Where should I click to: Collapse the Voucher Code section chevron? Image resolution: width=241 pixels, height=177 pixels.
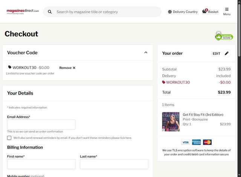pyautogui.click(x=146, y=52)
